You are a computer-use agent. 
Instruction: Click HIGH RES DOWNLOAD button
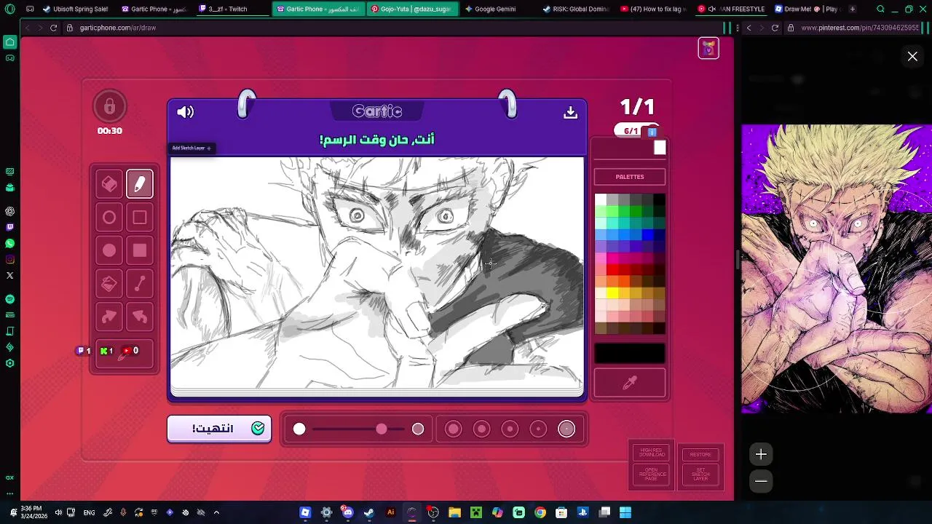click(652, 453)
